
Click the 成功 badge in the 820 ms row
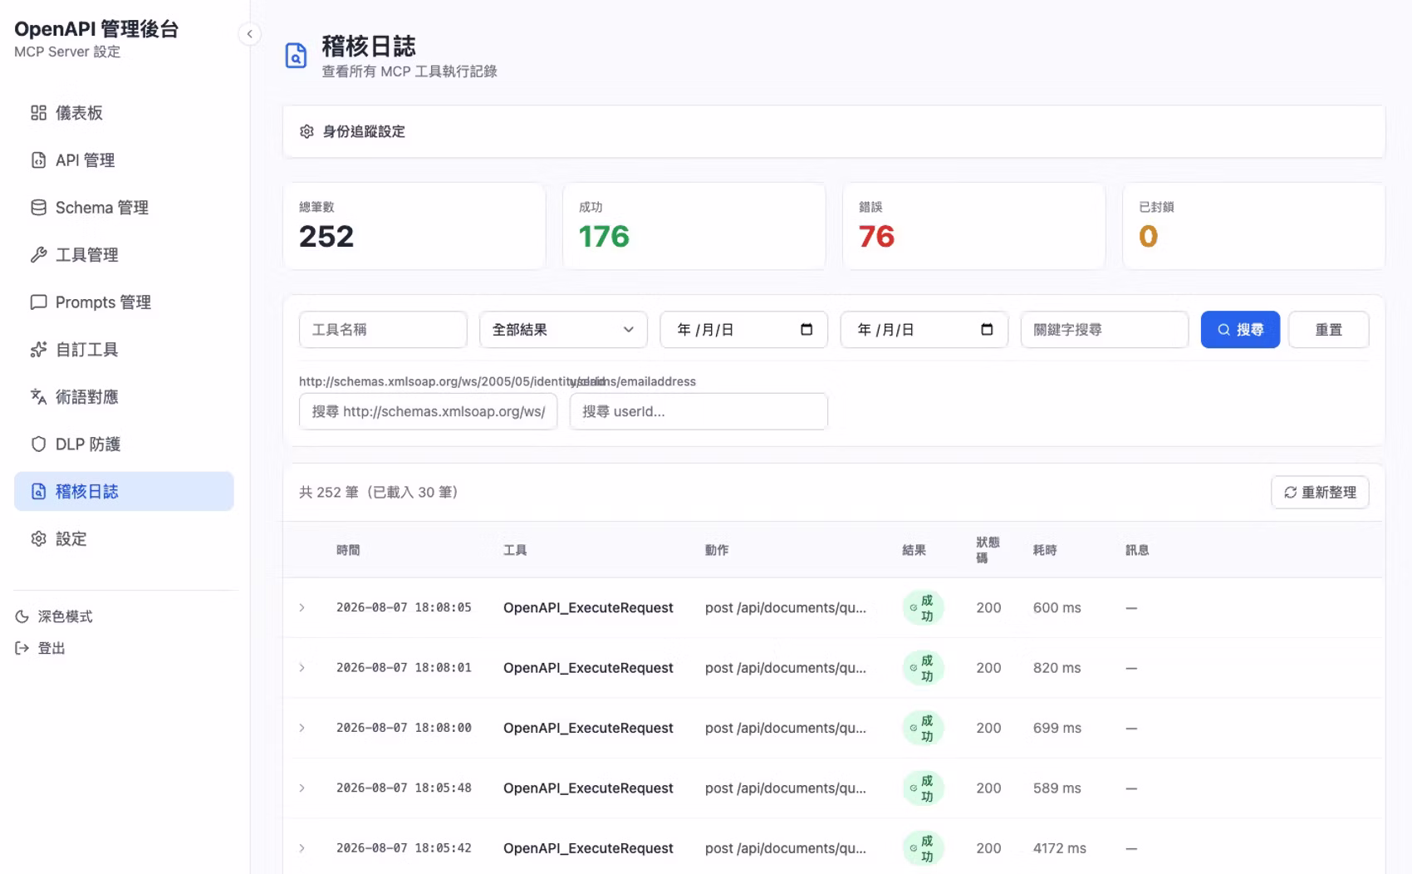point(923,668)
